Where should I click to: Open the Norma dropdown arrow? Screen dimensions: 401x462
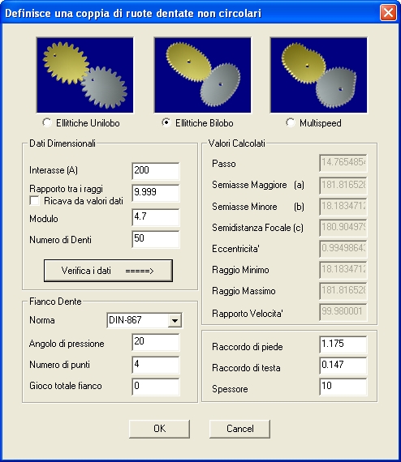(x=175, y=320)
